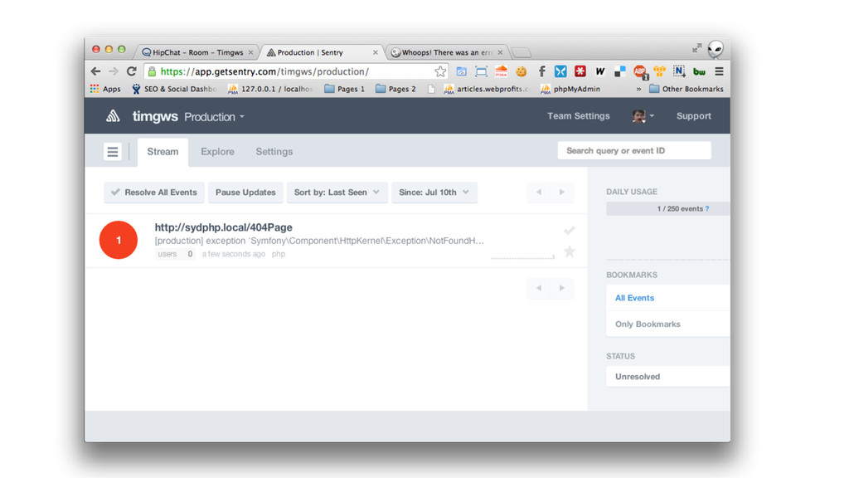The width and height of the screenshot is (849, 478).
Task: Click the black W extension icon
Action: [600, 71]
